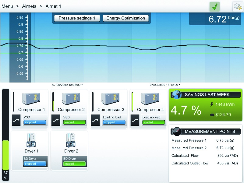Click the 392 l/s(FAD) value
The image size is (244, 183).
(x=228, y=156)
